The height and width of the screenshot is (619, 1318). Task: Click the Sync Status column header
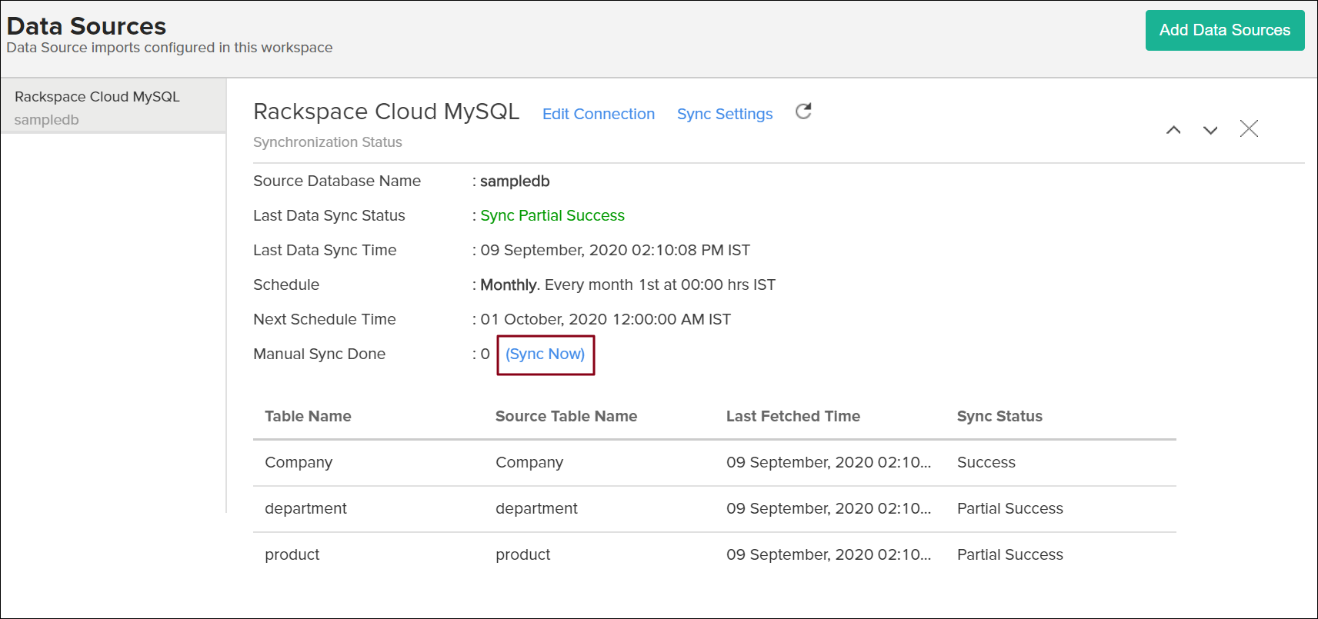coord(999,416)
